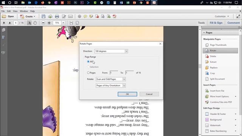Screen dimensions: 242x136
Task: Open the Window menu
Action: (x=24, y=11)
